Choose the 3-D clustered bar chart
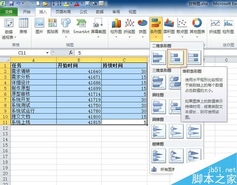Screen dimensions: 237x185 [x=159, y=82]
